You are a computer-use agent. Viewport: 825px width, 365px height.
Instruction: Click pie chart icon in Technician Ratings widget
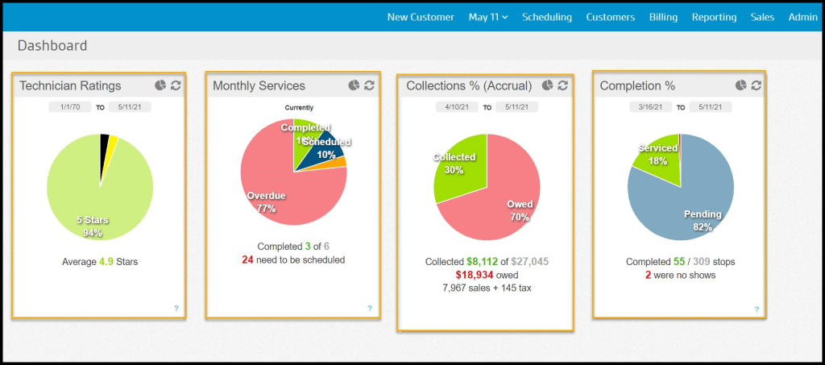[160, 85]
